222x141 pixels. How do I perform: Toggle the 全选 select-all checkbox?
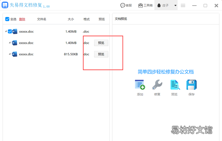(x=7, y=19)
